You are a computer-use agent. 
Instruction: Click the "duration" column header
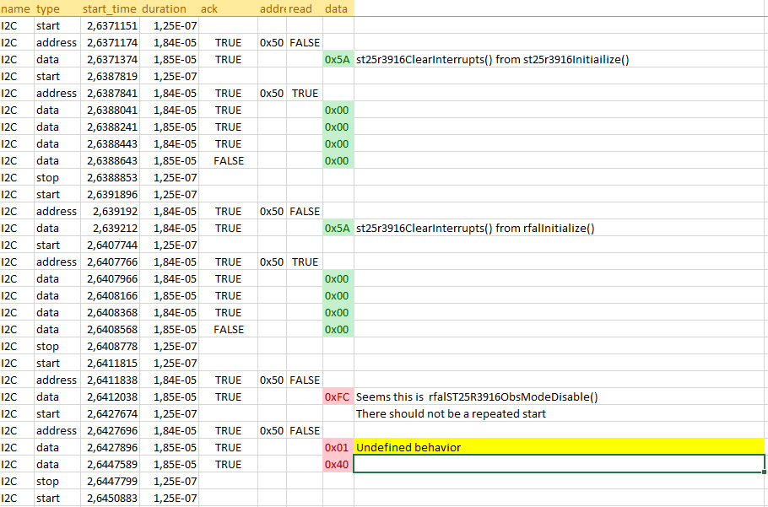(164, 8)
